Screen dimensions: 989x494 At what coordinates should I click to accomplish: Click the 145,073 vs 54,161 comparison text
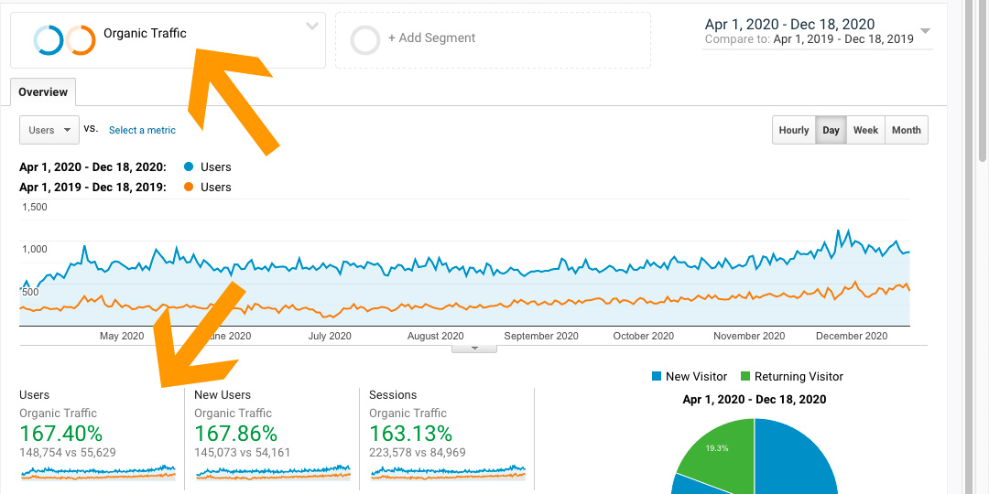click(x=242, y=453)
